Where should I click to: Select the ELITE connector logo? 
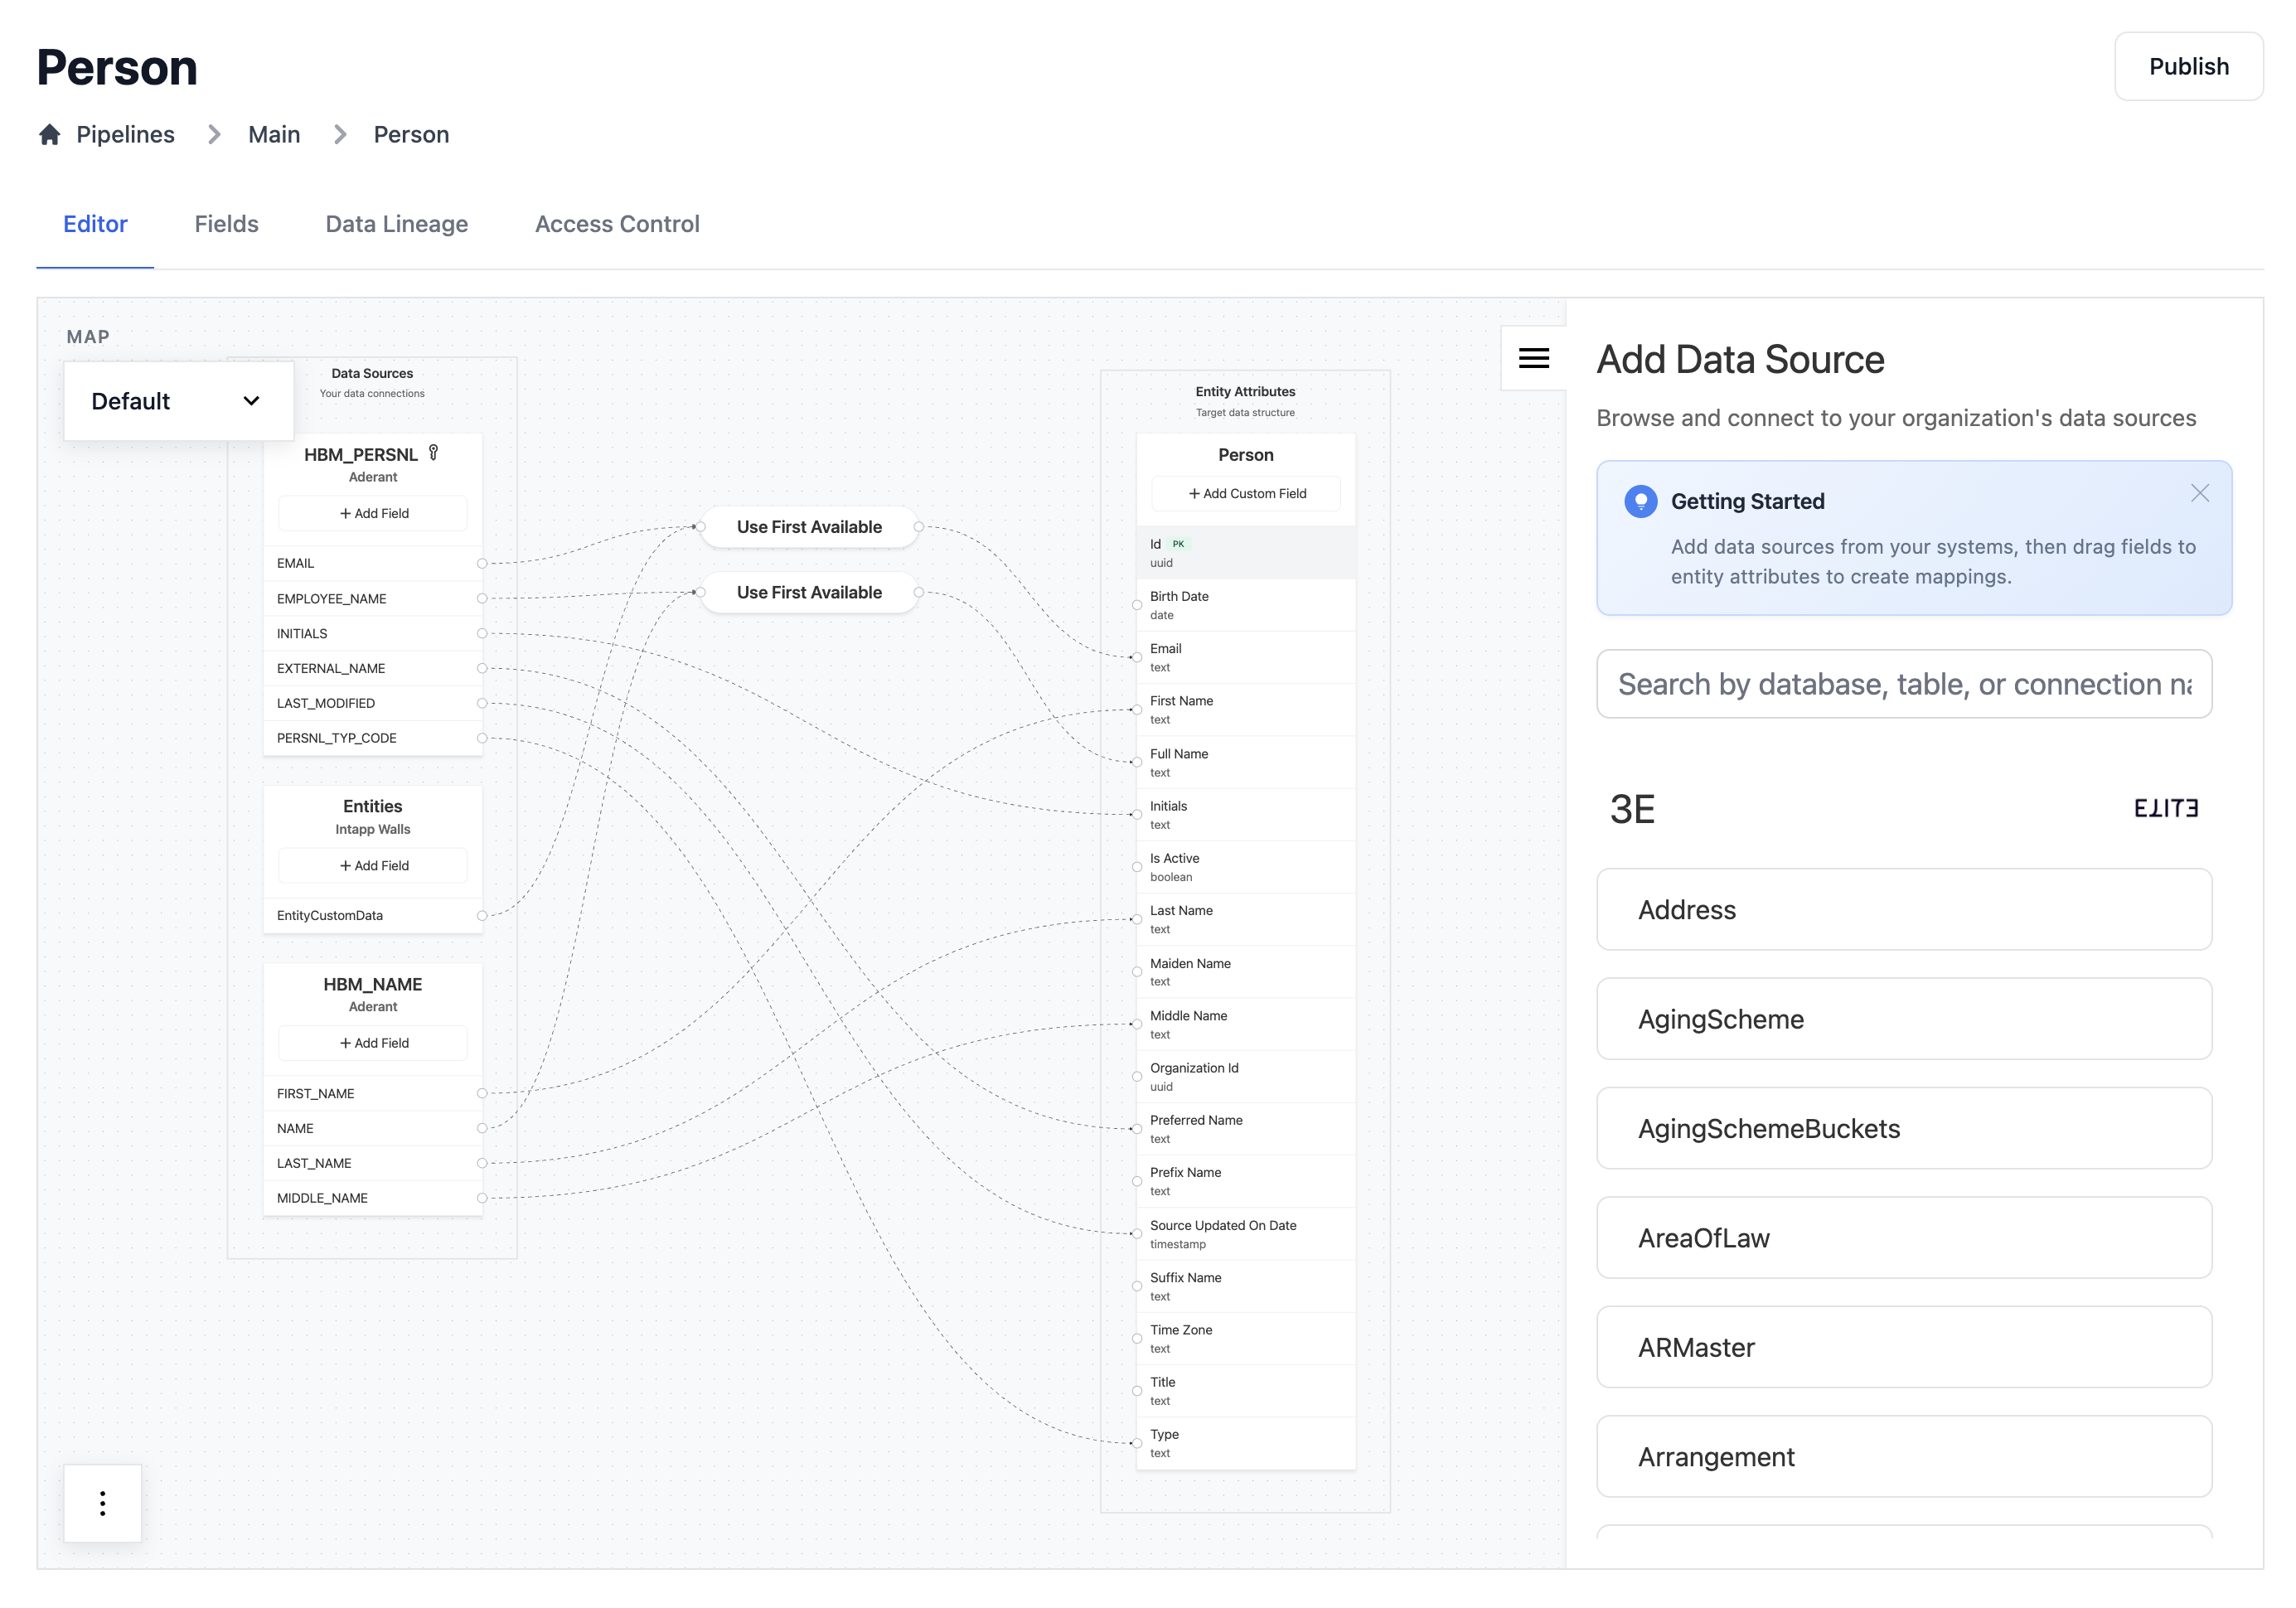tap(2167, 809)
